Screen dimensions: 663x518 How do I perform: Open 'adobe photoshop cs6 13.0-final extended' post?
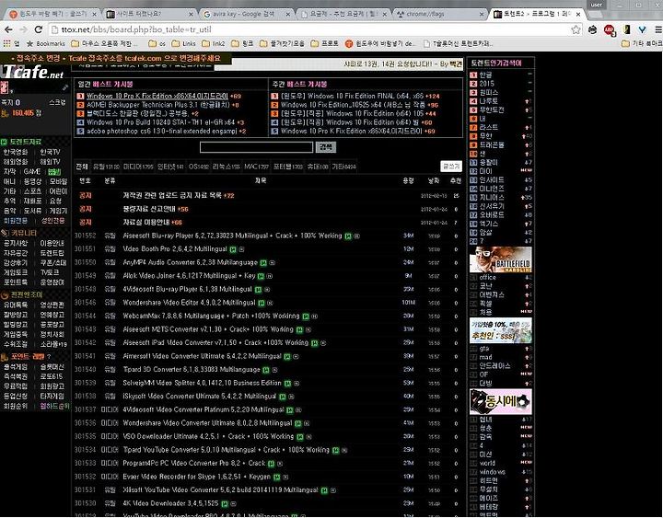(x=161, y=132)
